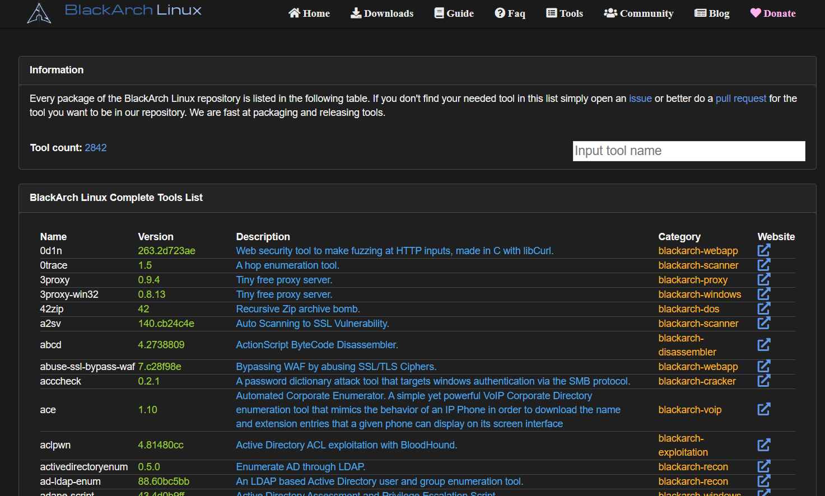
Task: Click the 0d1n description link
Action: click(395, 251)
